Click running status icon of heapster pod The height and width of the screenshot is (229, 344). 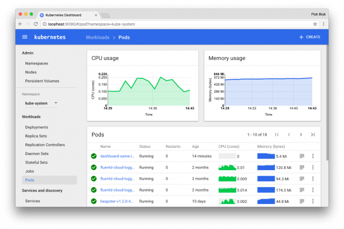coord(94,201)
